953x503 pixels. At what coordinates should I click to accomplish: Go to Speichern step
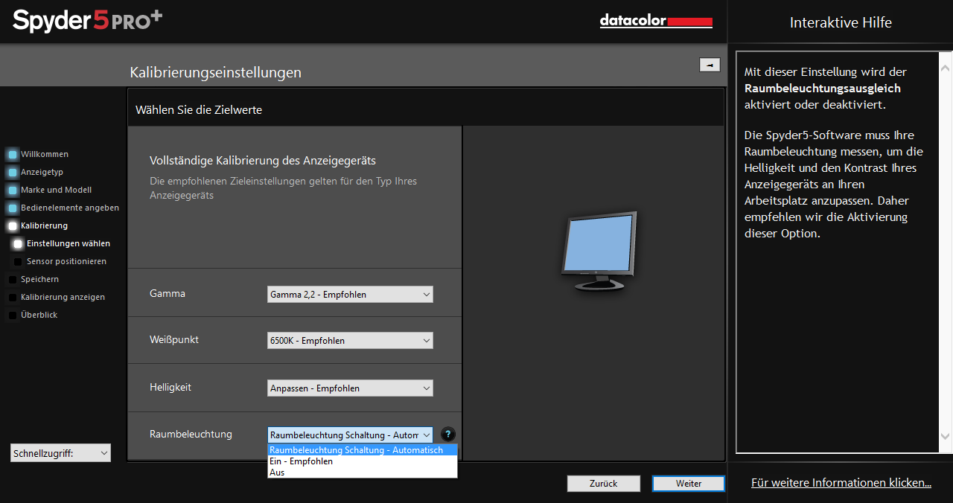coord(34,279)
